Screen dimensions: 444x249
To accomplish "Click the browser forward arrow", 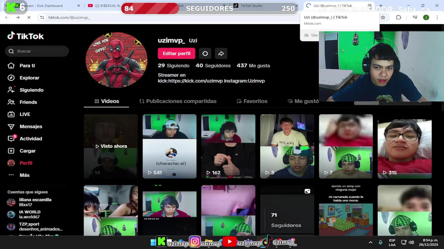I will point(18,17).
